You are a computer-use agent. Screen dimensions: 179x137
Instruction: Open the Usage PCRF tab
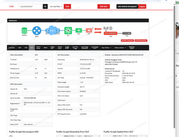pyautogui.click(x=67, y=48)
